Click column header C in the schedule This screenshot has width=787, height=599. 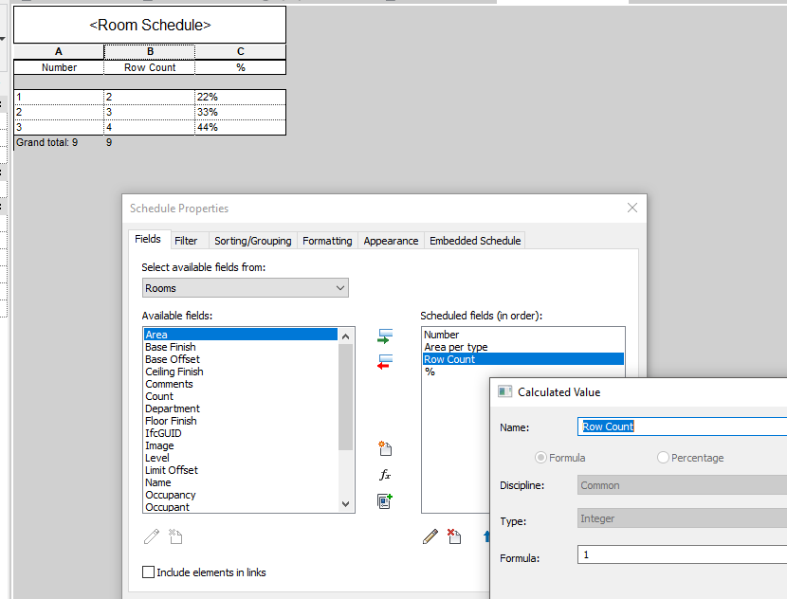[241, 51]
